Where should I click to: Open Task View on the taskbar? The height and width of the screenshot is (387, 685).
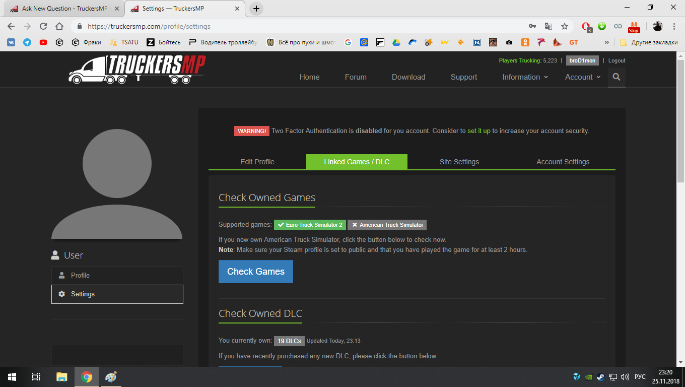click(36, 376)
